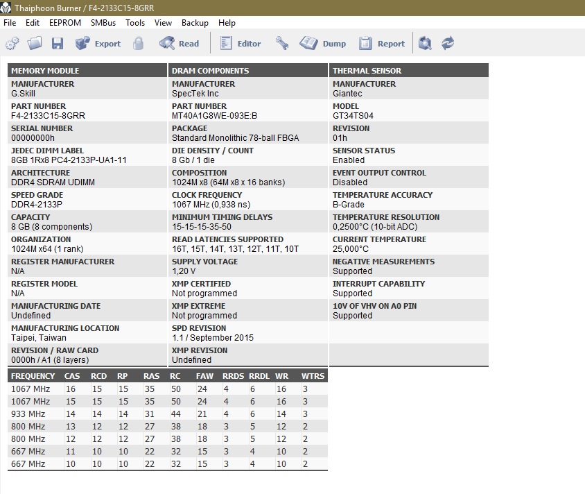Click the organization 1024M x64 (1 rank)
The width and height of the screenshot is (585, 494).
click(47, 249)
